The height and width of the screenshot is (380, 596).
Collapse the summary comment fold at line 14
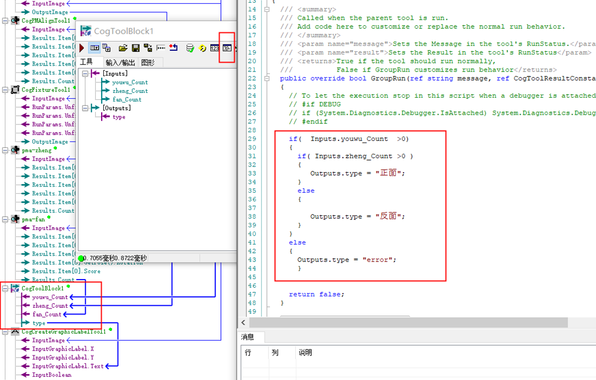click(267, 9)
